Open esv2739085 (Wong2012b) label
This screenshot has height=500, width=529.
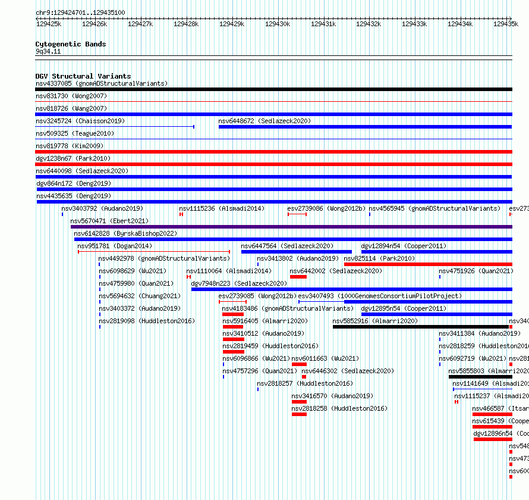257,296
